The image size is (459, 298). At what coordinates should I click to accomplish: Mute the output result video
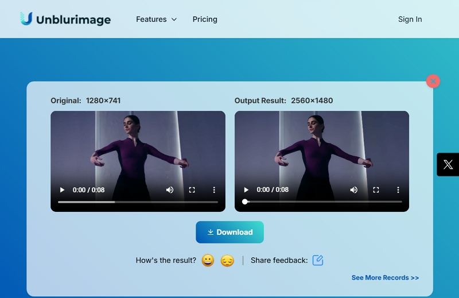pyautogui.click(x=354, y=190)
